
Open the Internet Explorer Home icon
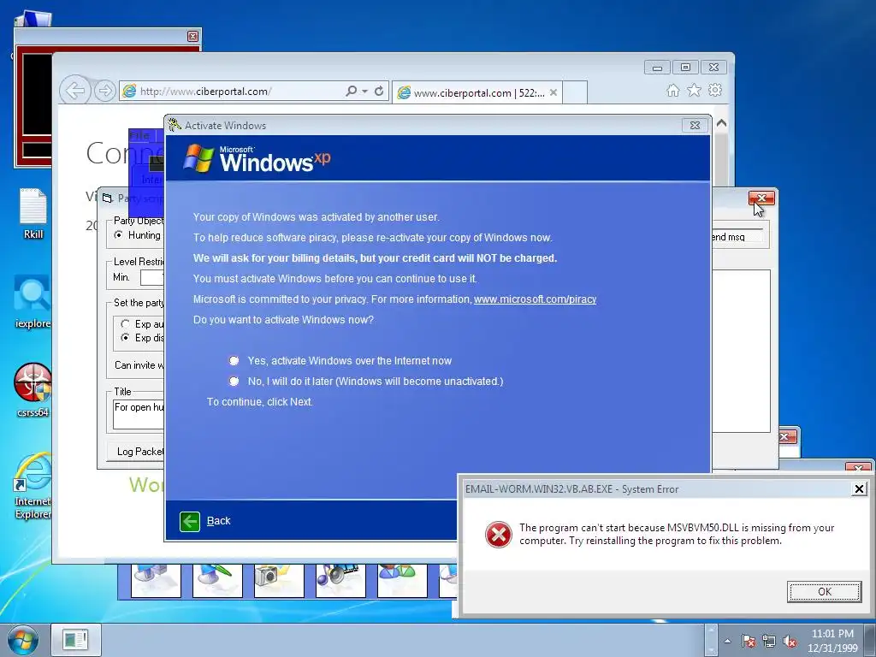[x=673, y=91]
